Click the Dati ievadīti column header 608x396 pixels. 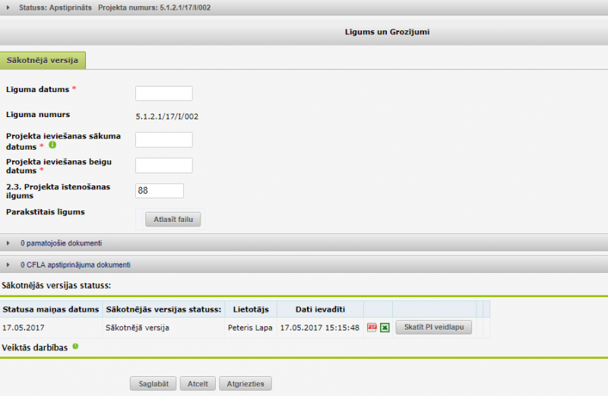[x=320, y=309]
